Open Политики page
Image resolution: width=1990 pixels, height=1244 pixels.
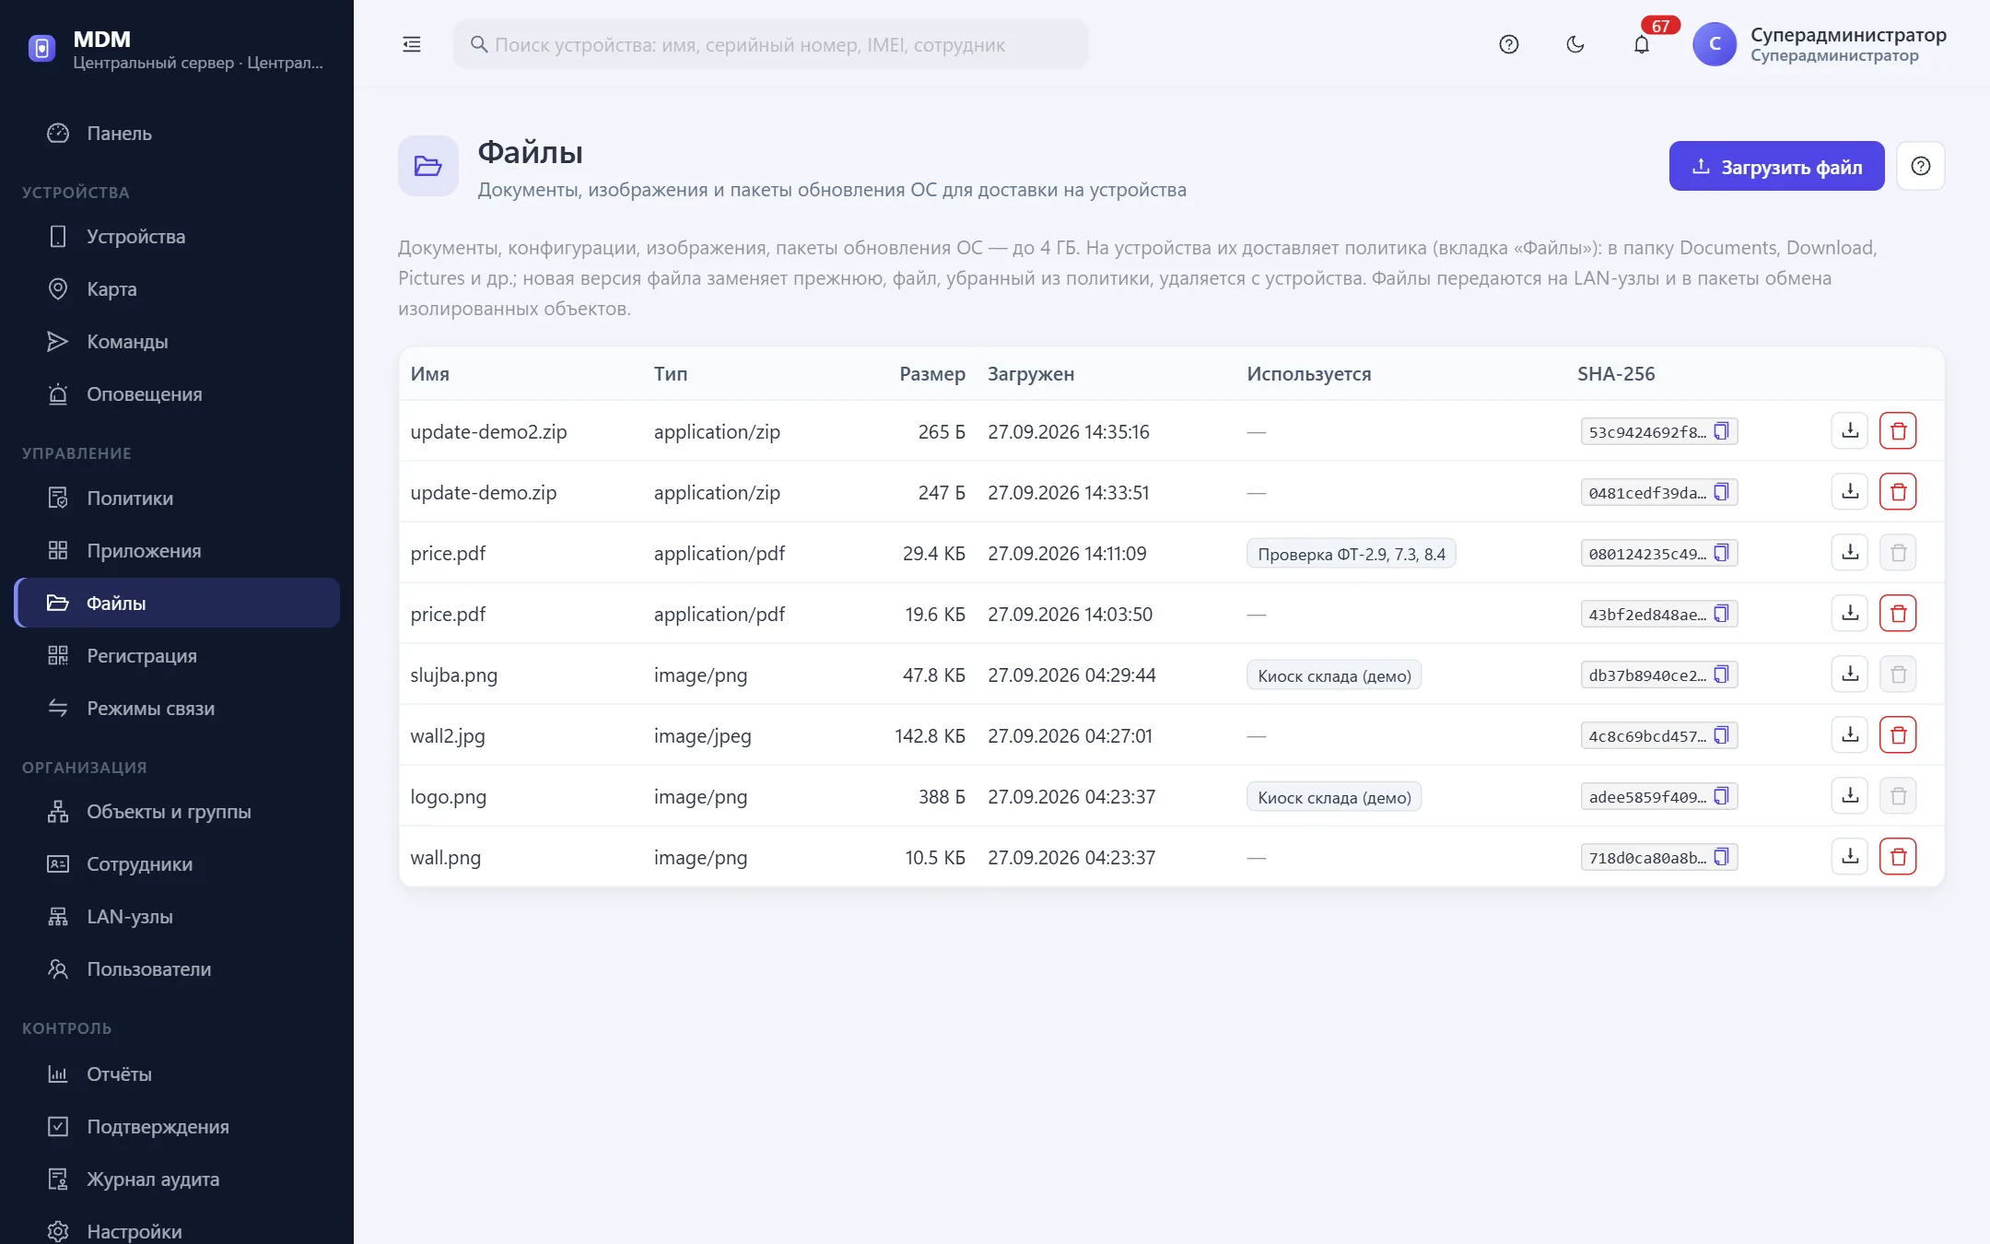(x=177, y=498)
